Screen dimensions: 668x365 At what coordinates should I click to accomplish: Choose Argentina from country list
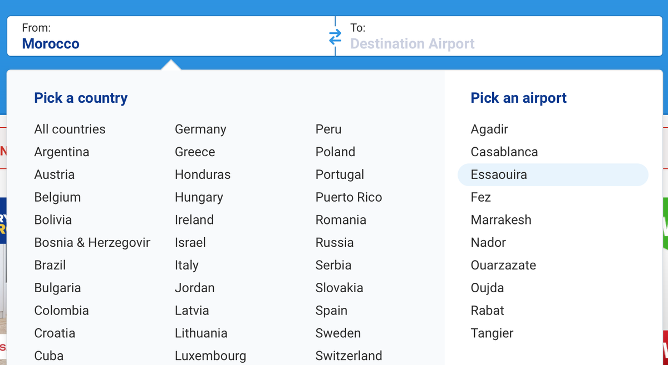coord(61,152)
